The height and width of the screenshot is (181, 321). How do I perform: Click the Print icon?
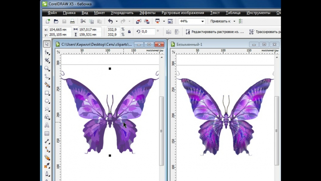pos(72,21)
